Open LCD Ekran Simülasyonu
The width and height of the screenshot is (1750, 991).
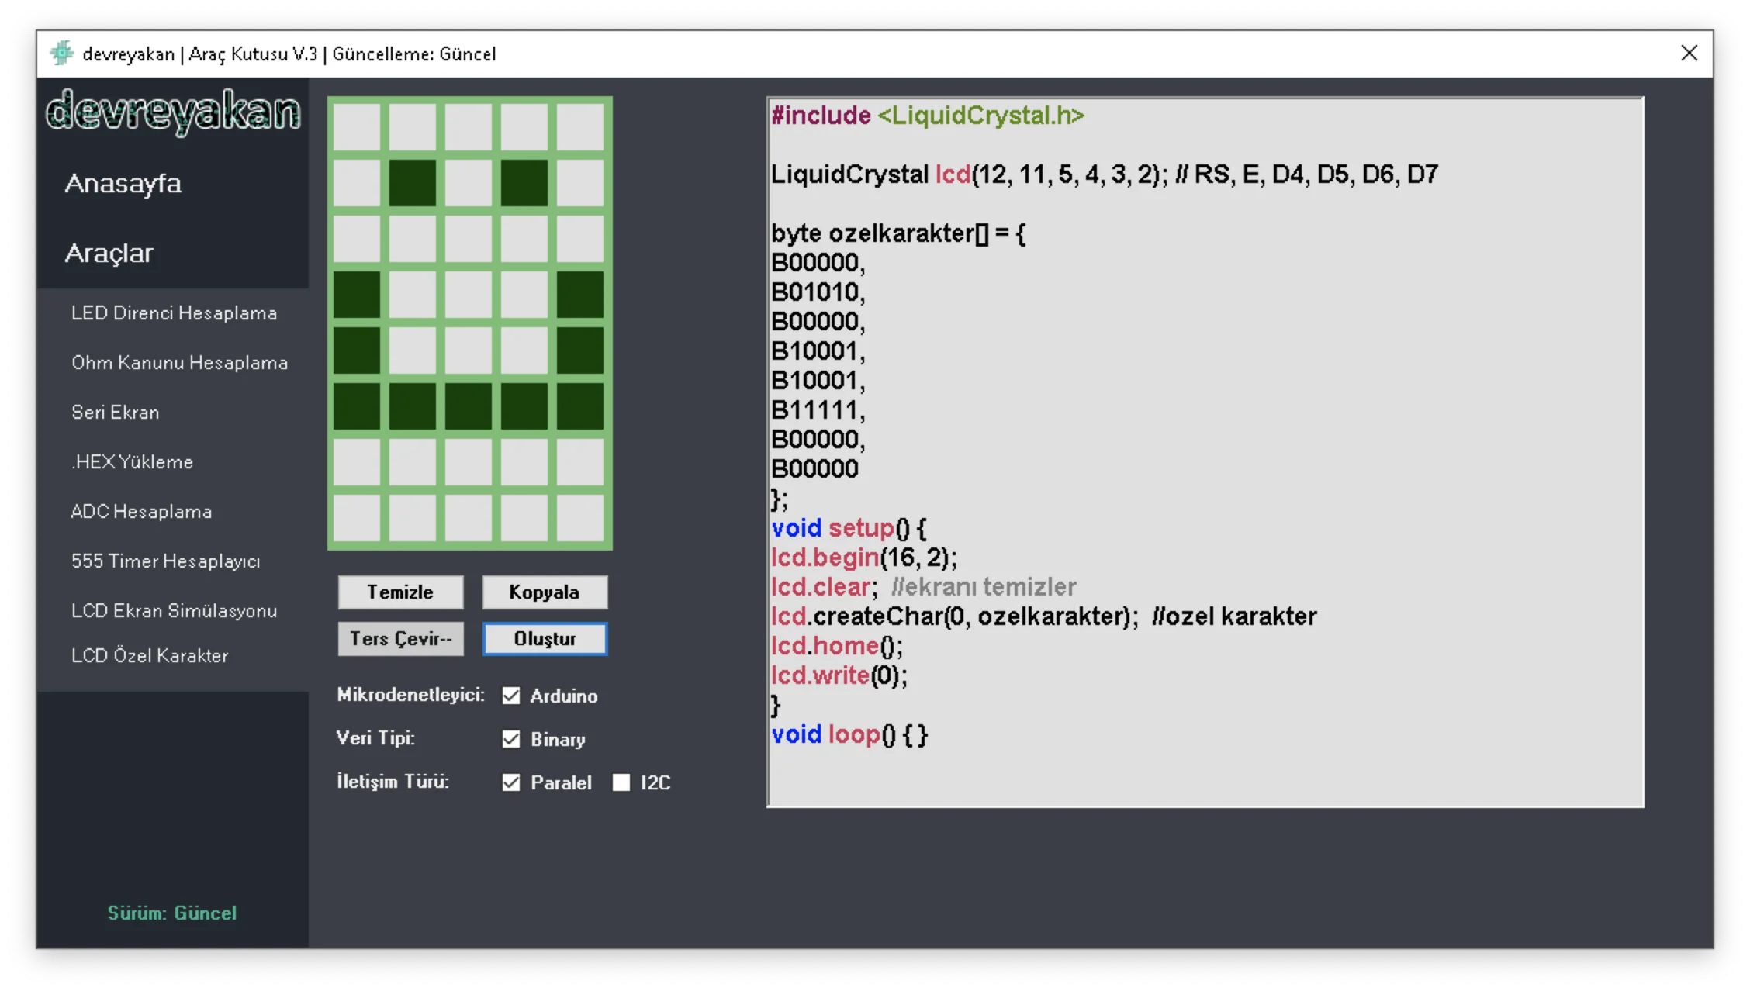(x=174, y=610)
